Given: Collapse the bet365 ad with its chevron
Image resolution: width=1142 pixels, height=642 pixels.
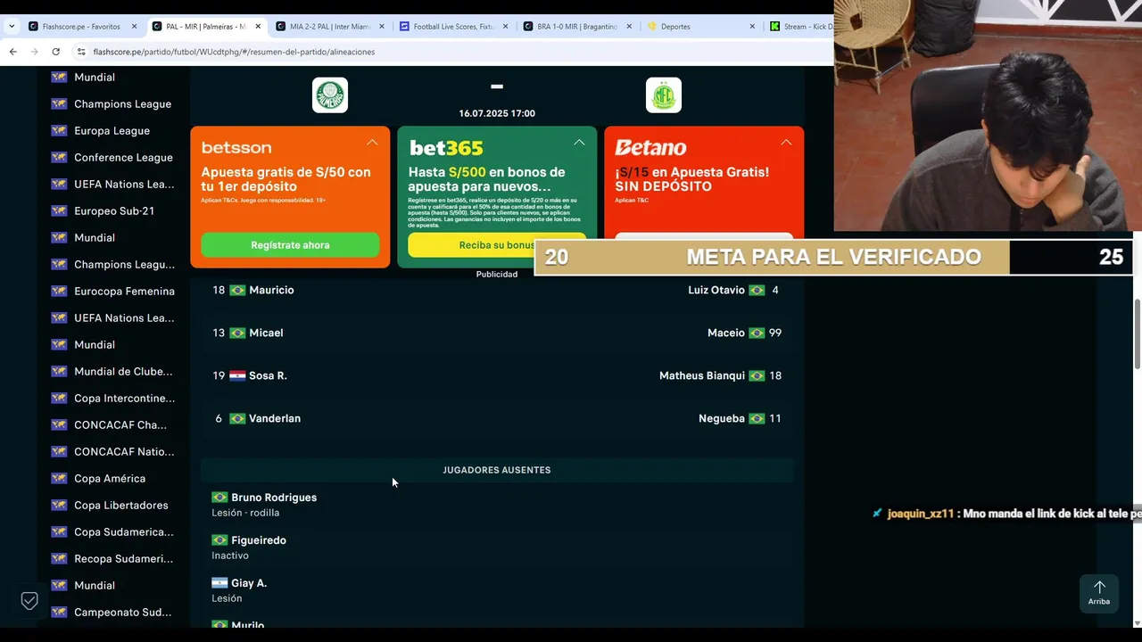Looking at the screenshot, I should click(579, 143).
